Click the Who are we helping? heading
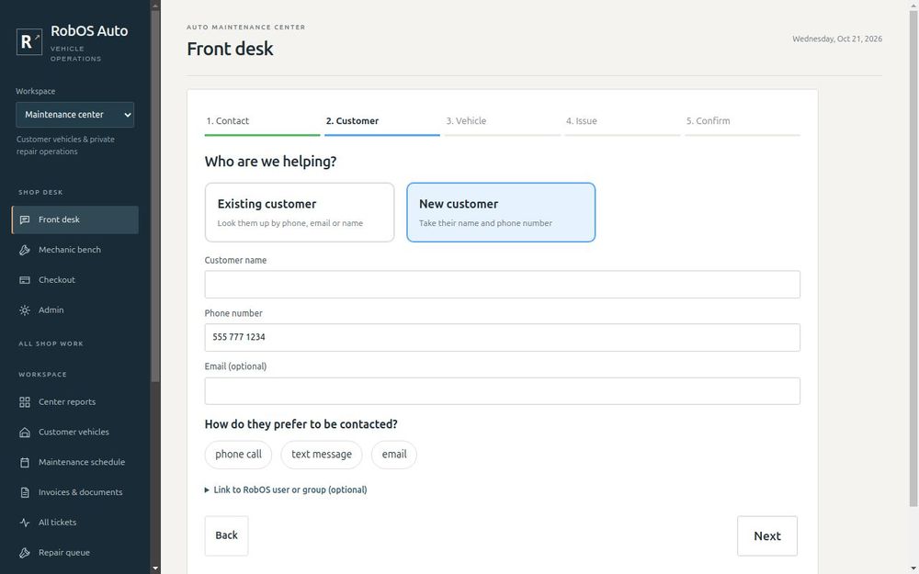919x574 pixels. click(270, 162)
